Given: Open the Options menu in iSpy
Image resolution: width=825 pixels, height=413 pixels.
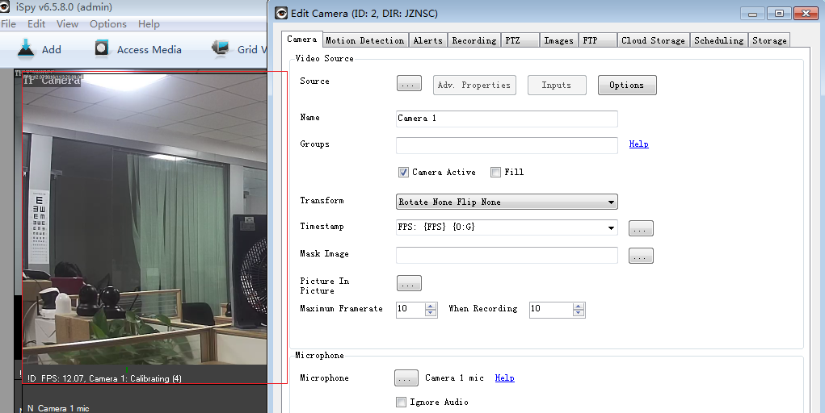Looking at the screenshot, I should tap(107, 24).
